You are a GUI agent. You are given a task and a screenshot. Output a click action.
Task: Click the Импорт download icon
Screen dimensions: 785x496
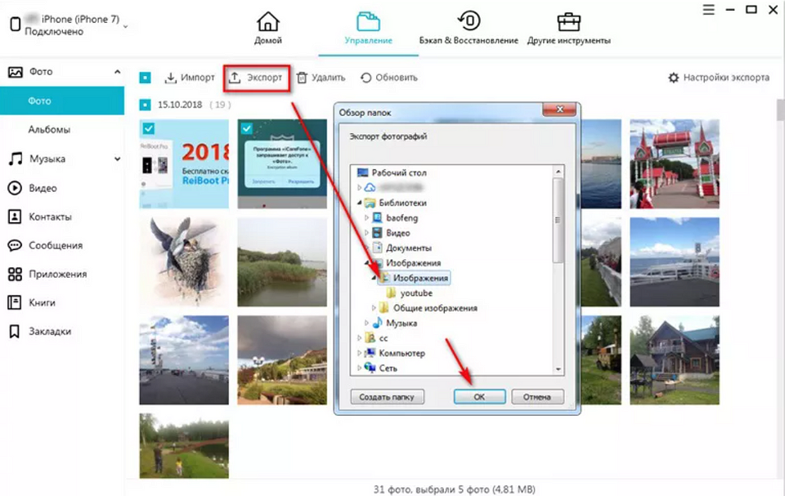[x=171, y=78]
